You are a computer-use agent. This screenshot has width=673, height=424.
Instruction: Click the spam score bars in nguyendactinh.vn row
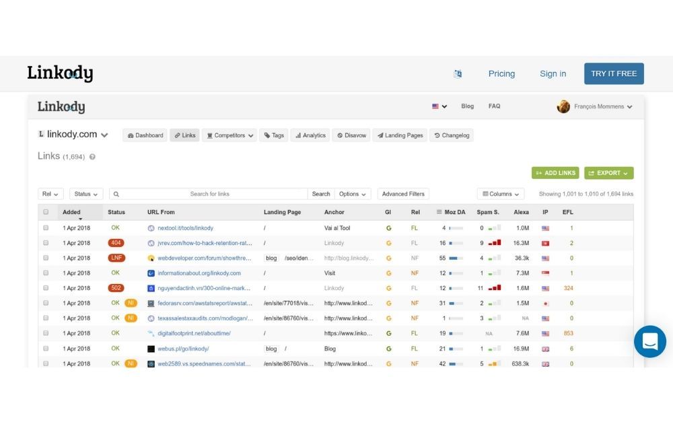495,288
